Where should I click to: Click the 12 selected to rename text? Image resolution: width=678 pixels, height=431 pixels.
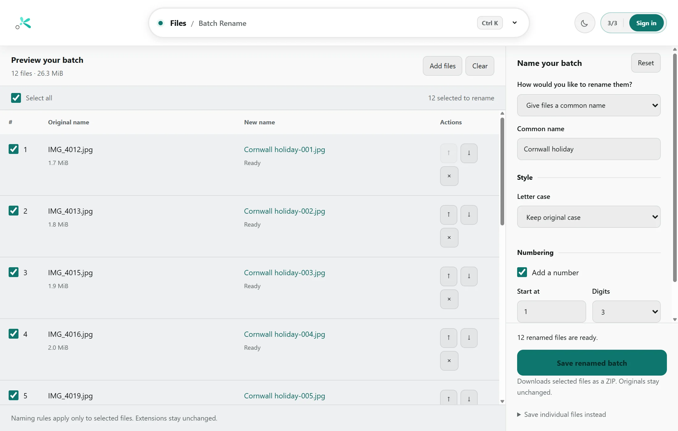point(461,98)
